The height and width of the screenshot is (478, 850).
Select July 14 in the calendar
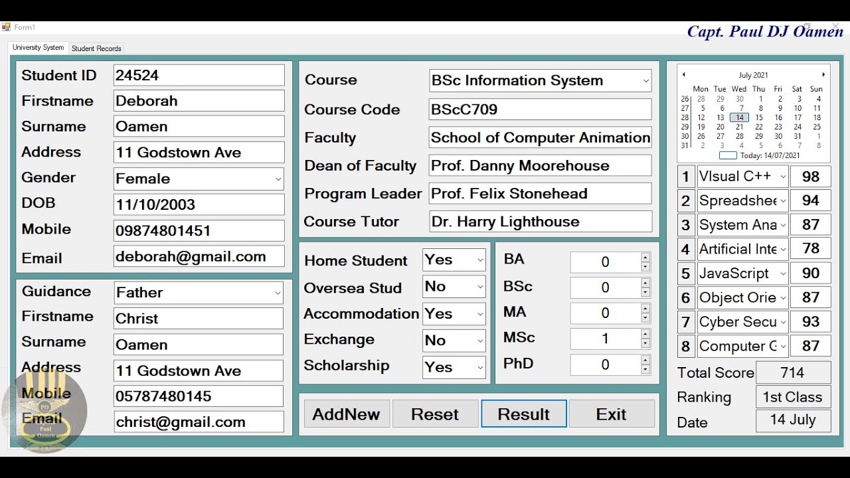(740, 118)
